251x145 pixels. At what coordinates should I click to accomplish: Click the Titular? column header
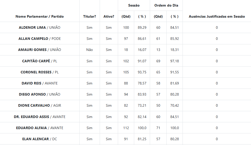point(90,16)
